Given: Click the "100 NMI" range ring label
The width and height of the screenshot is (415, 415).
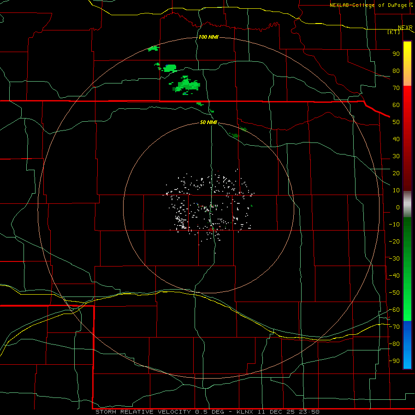Looking at the screenshot, I should [x=208, y=37].
